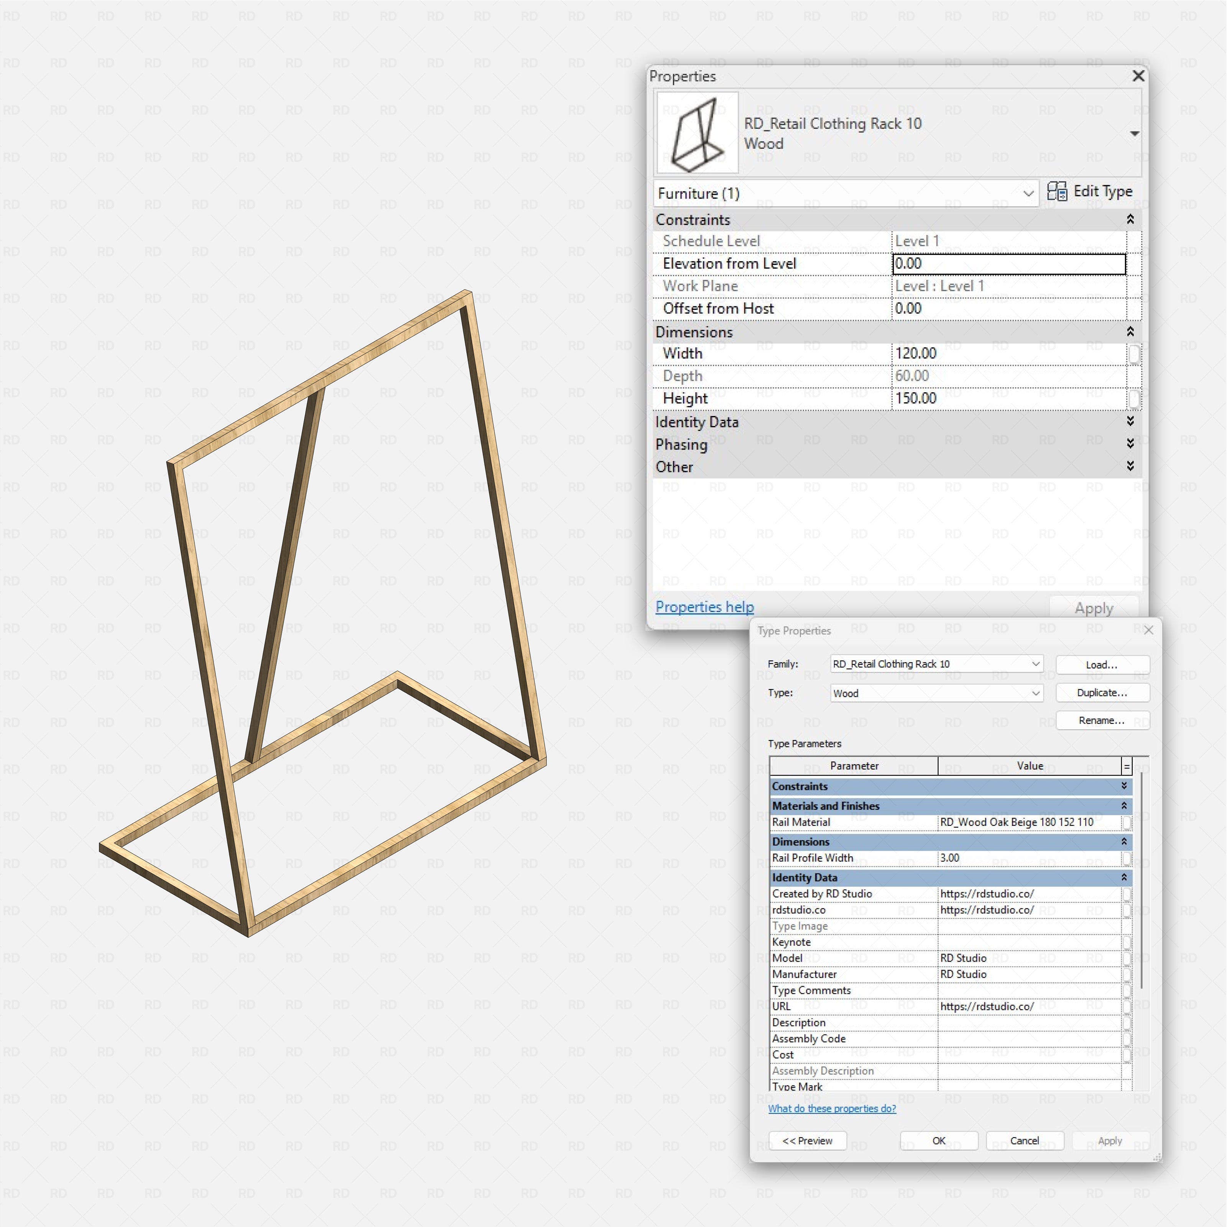Click the Manufacturer value RD Studio
This screenshot has height=1227, width=1227.
(x=1030, y=974)
